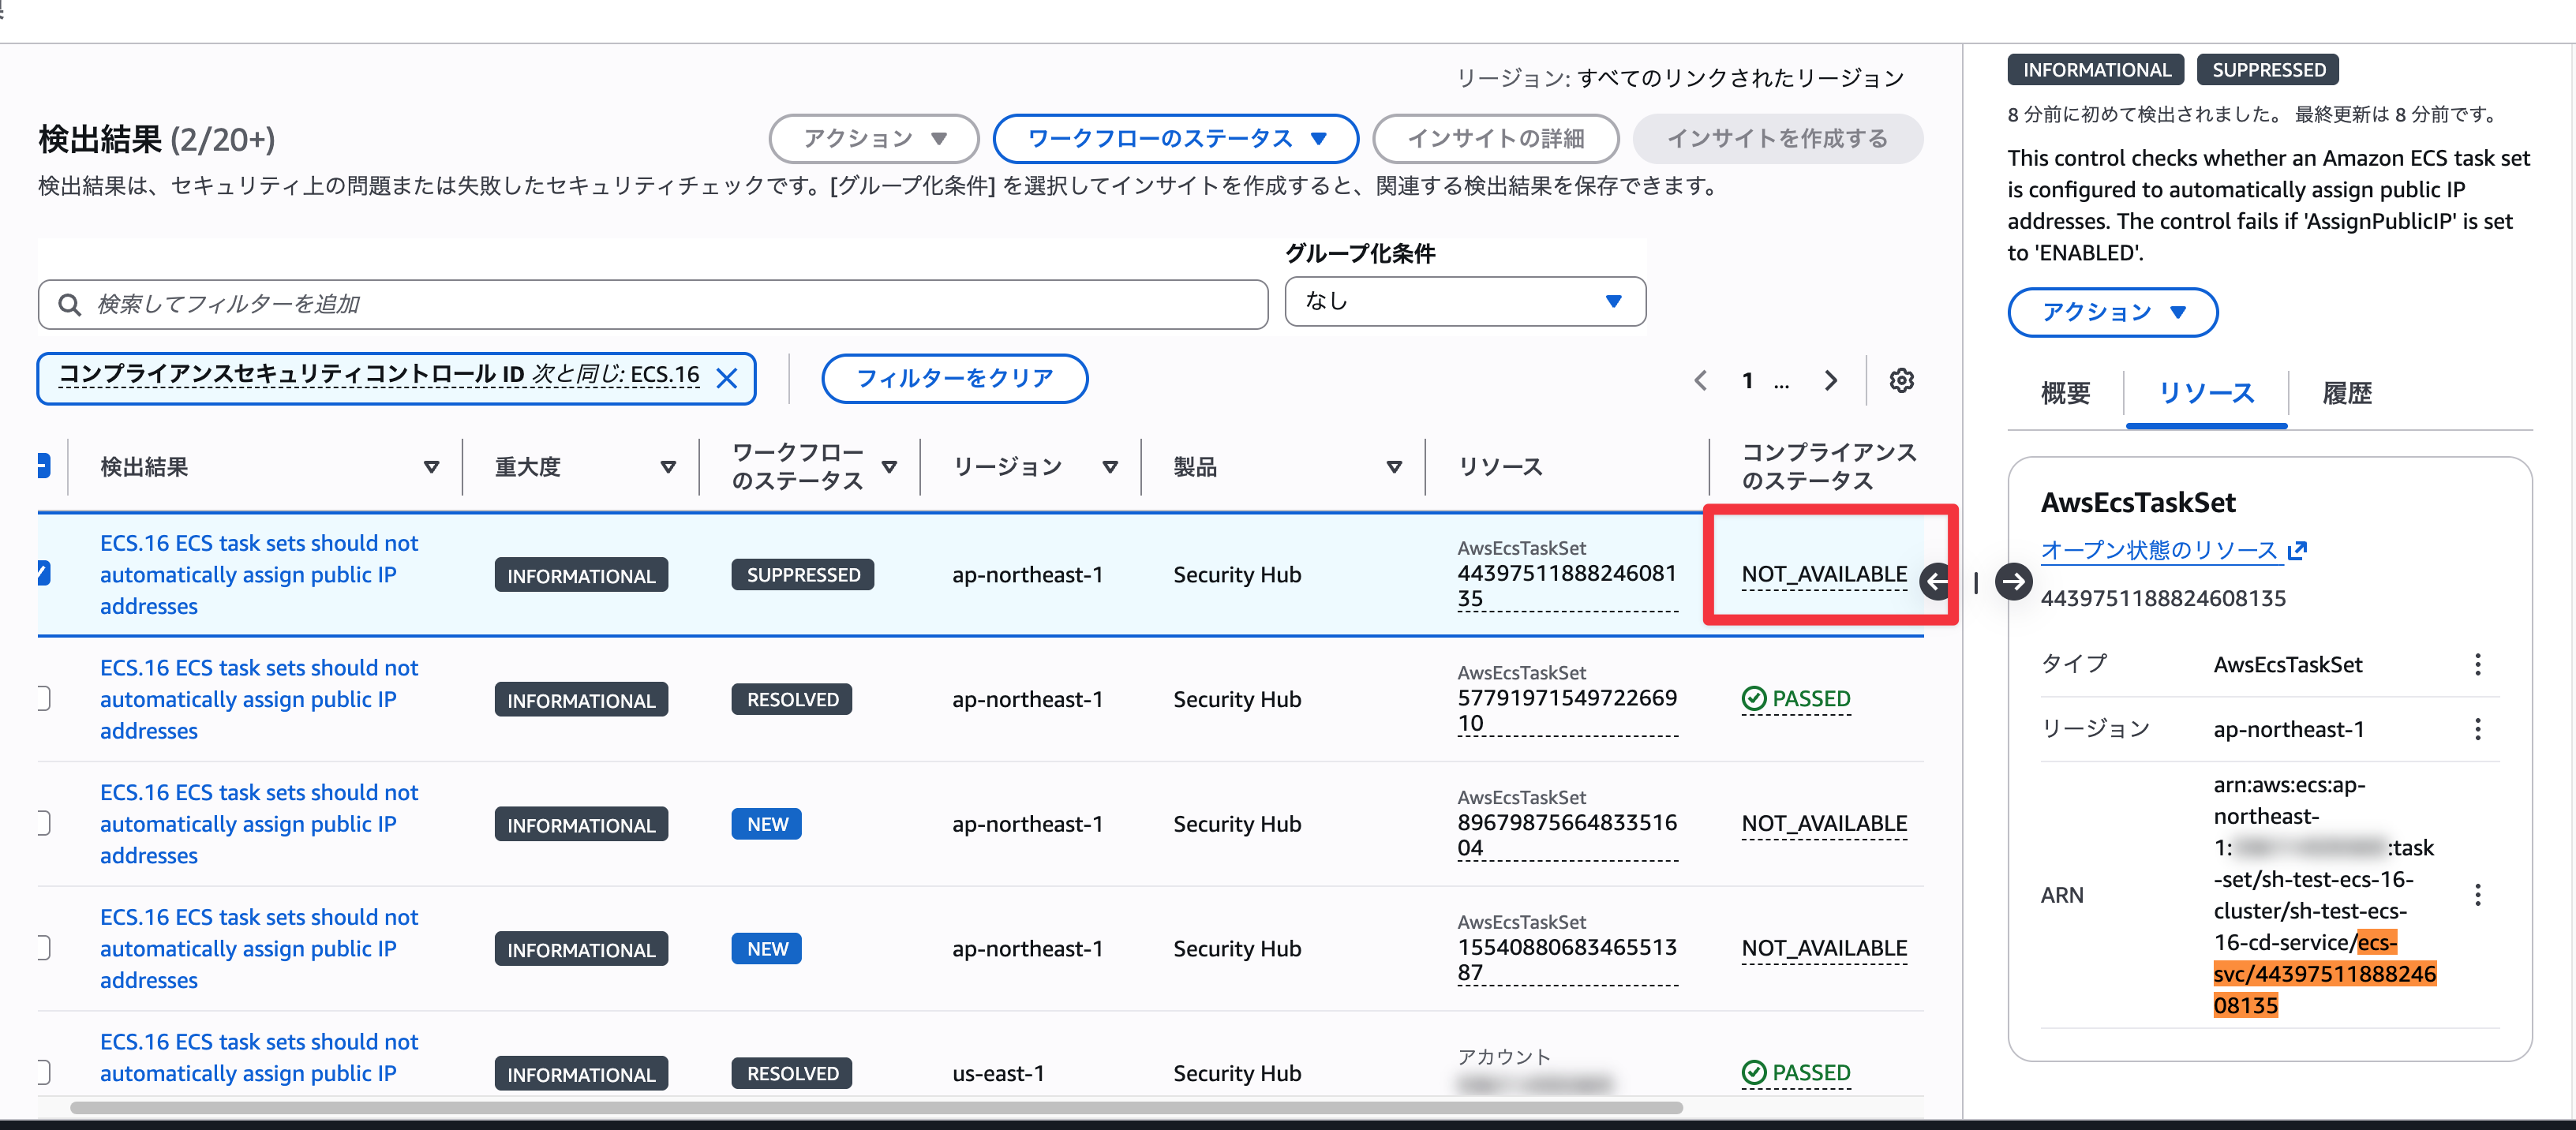Go to previous results page arrow
The image size is (2576, 1130).
[x=1701, y=380]
